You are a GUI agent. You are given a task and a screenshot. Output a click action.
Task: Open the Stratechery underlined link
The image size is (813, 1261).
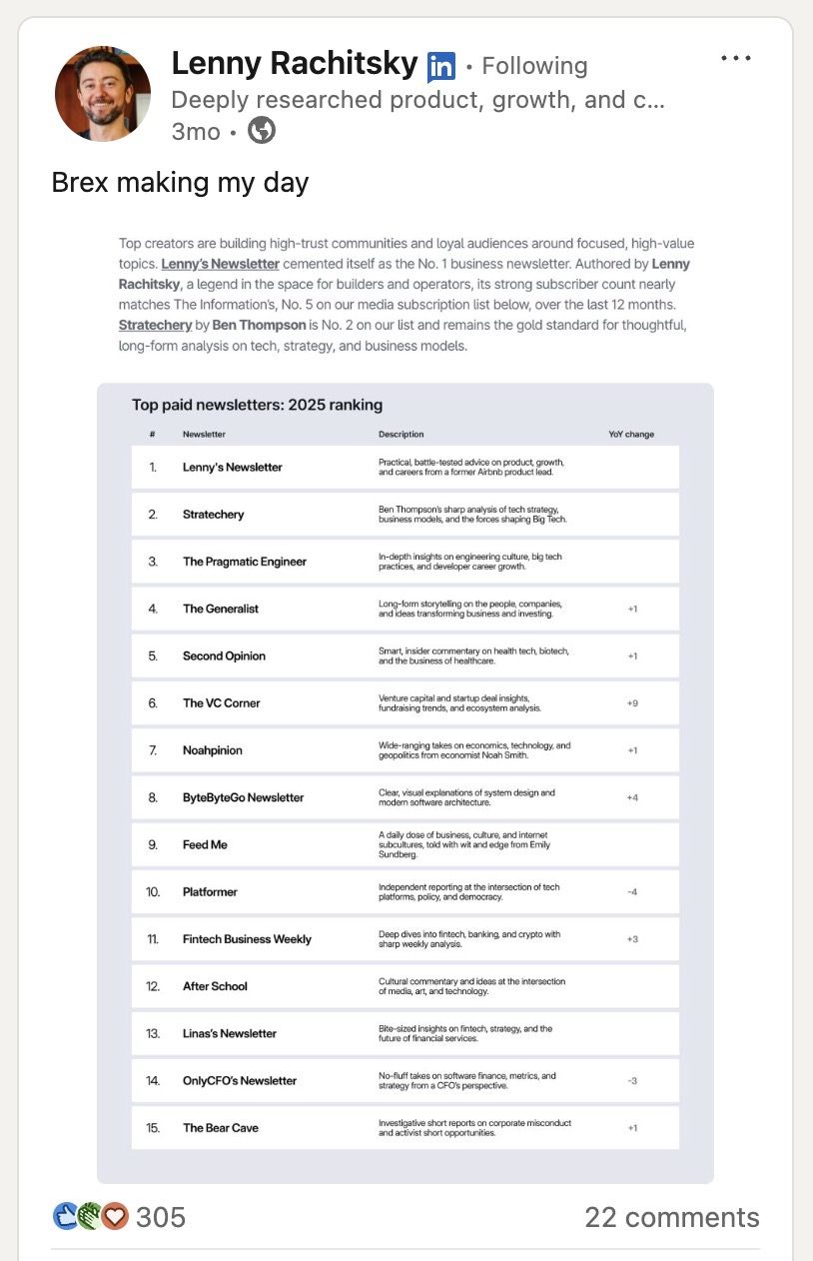[x=155, y=325]
